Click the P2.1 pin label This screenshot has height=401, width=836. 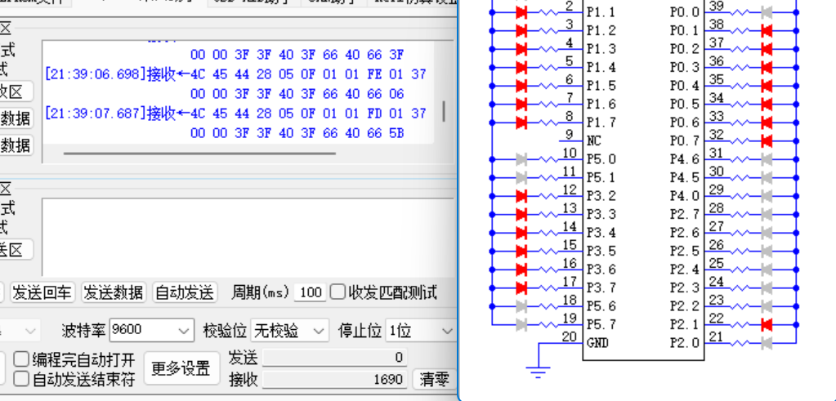pos(685,324)
